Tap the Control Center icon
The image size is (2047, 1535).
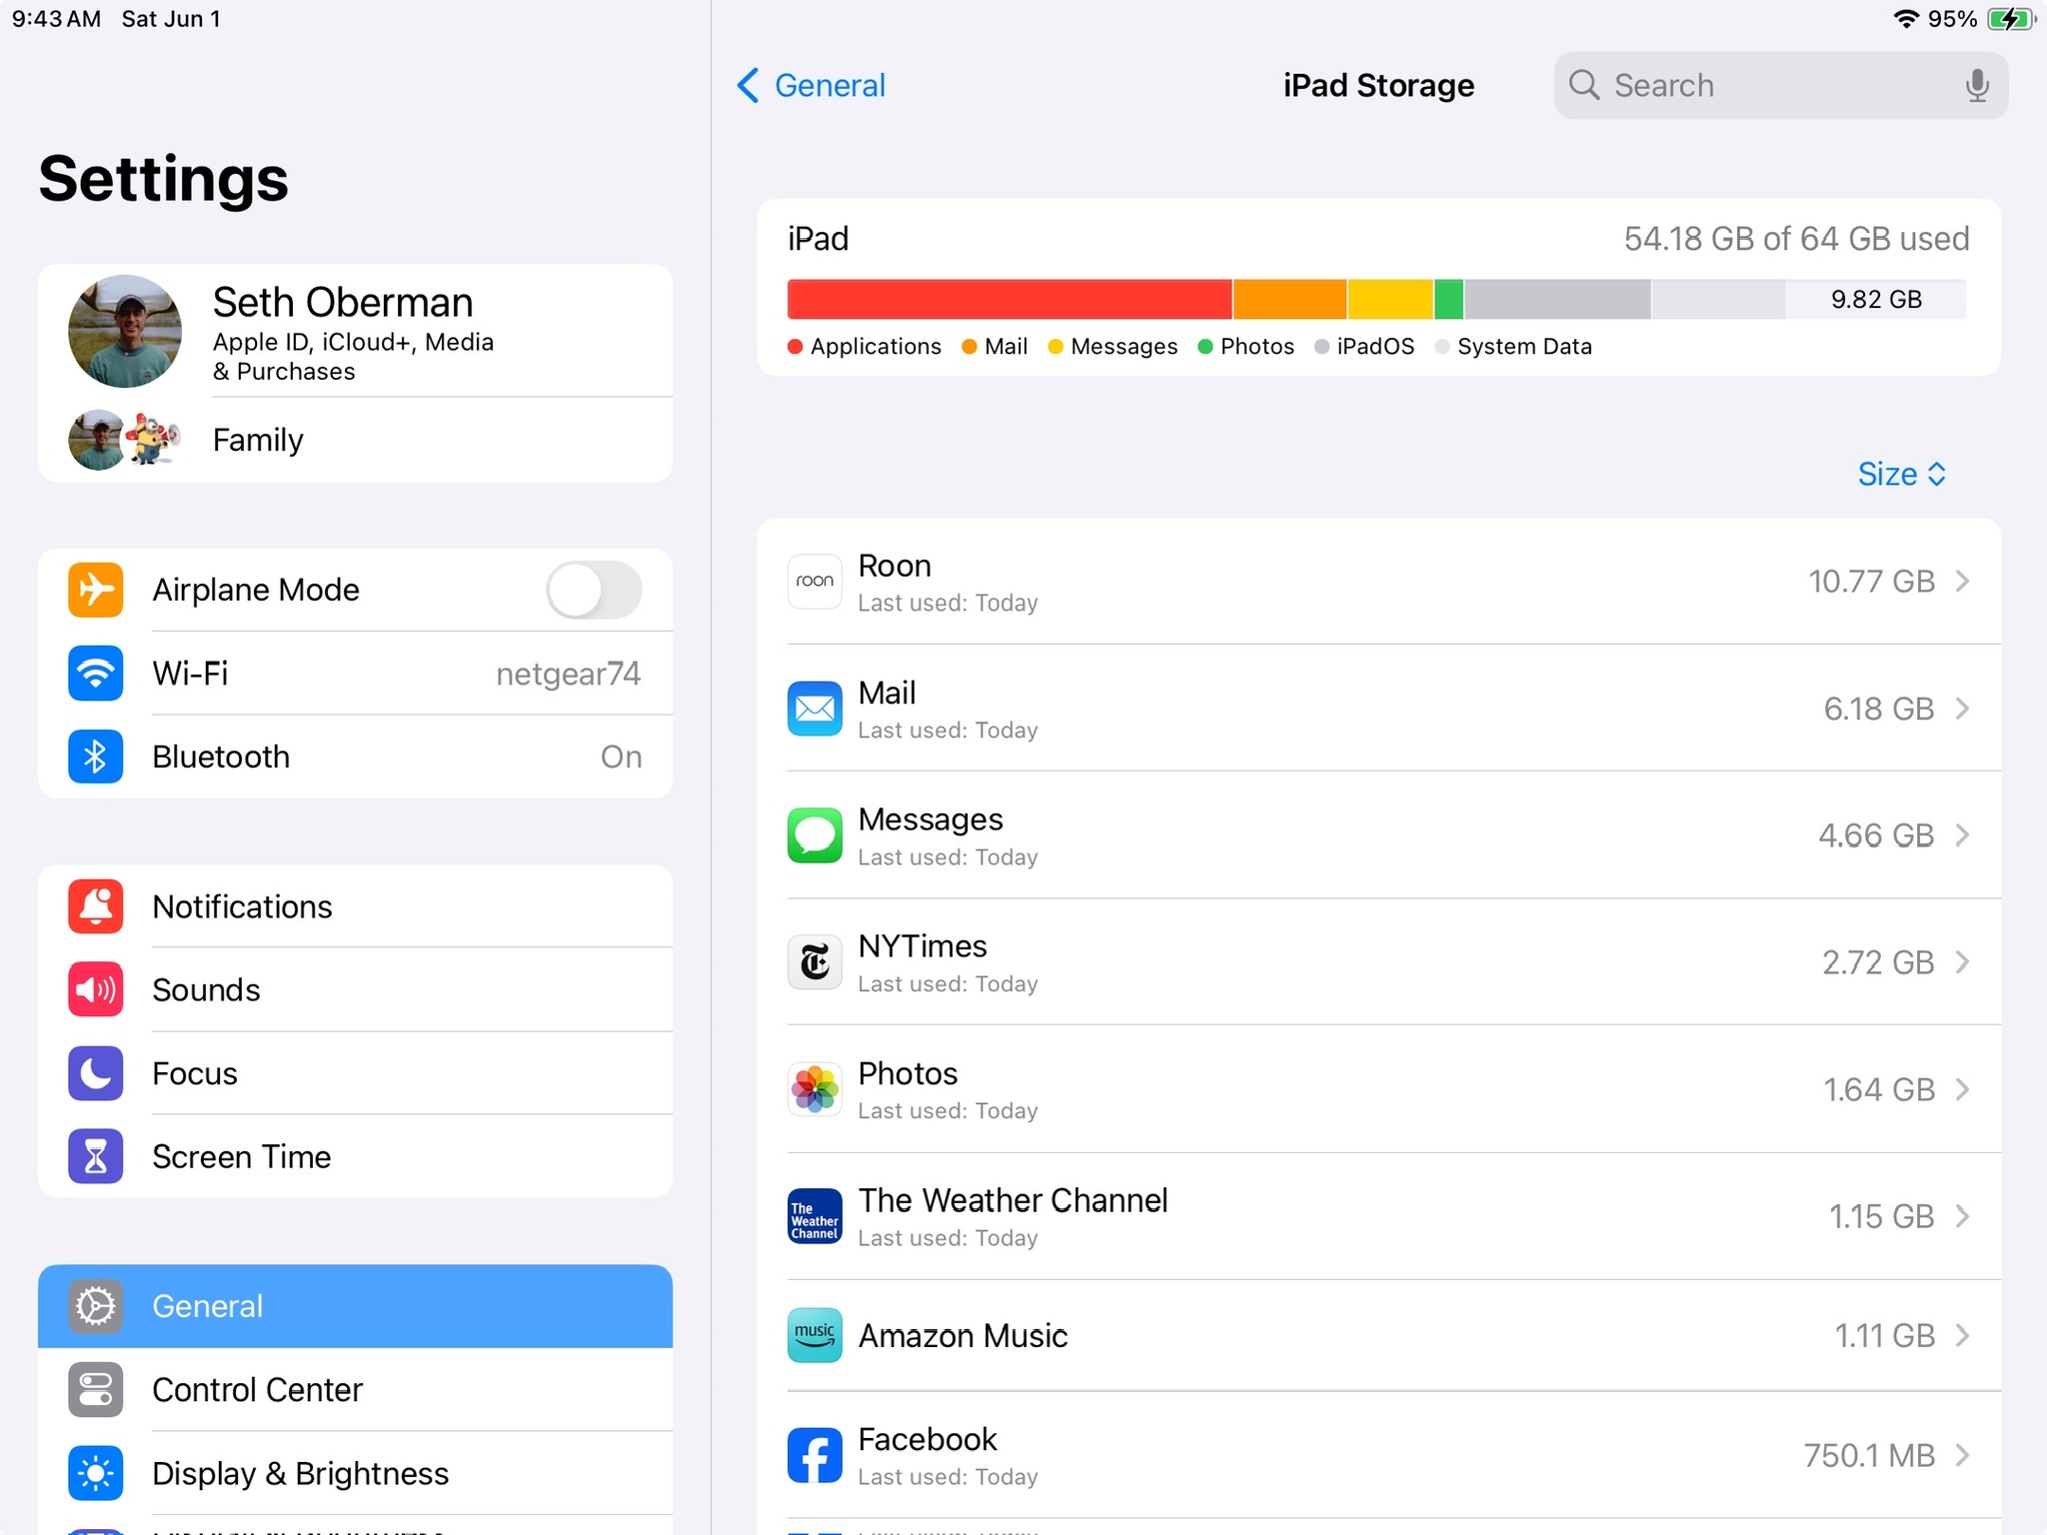pos(95,1389)
